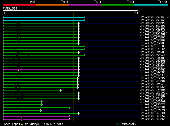Click the arrowhead on the UniRef100_B8A0C3 row
Screen dimensions: 170x126
pos(78,87)
